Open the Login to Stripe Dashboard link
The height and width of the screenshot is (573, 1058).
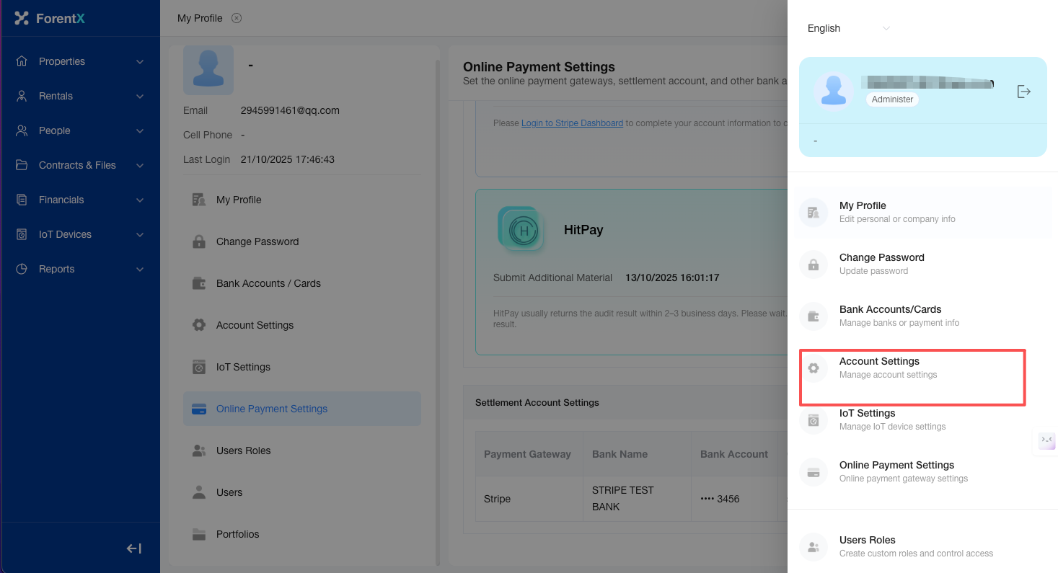tap(572, 123)
